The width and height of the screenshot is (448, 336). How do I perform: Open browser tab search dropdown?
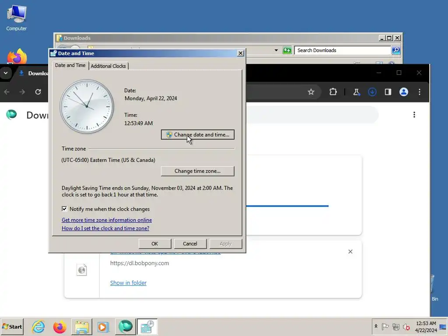6,73
